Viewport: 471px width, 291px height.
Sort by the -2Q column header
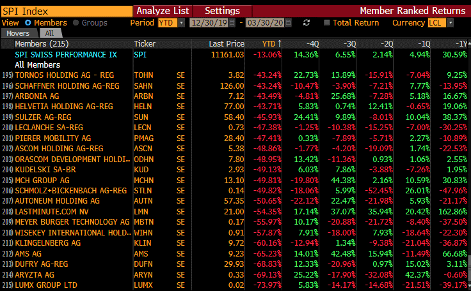(x=387, y=44)
